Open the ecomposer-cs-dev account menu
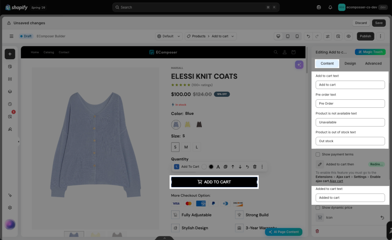Viewport: 392px width, 240px height. point(362,7)
